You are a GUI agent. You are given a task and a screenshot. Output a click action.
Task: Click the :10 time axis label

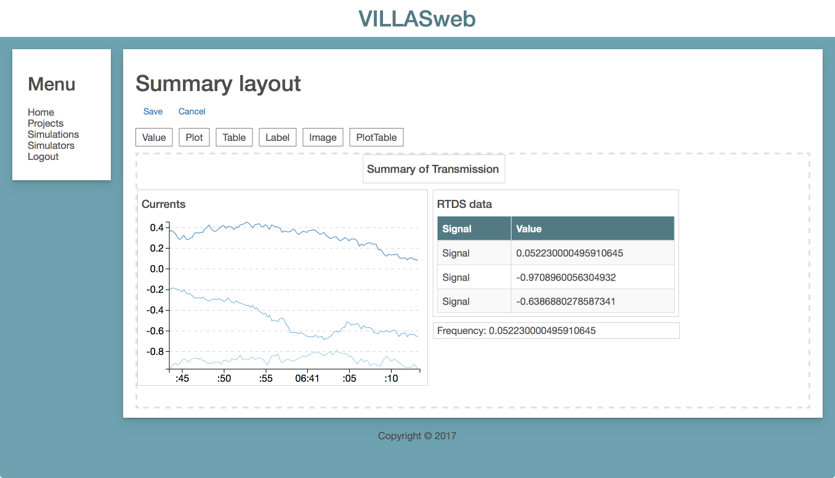pos(391,378)
